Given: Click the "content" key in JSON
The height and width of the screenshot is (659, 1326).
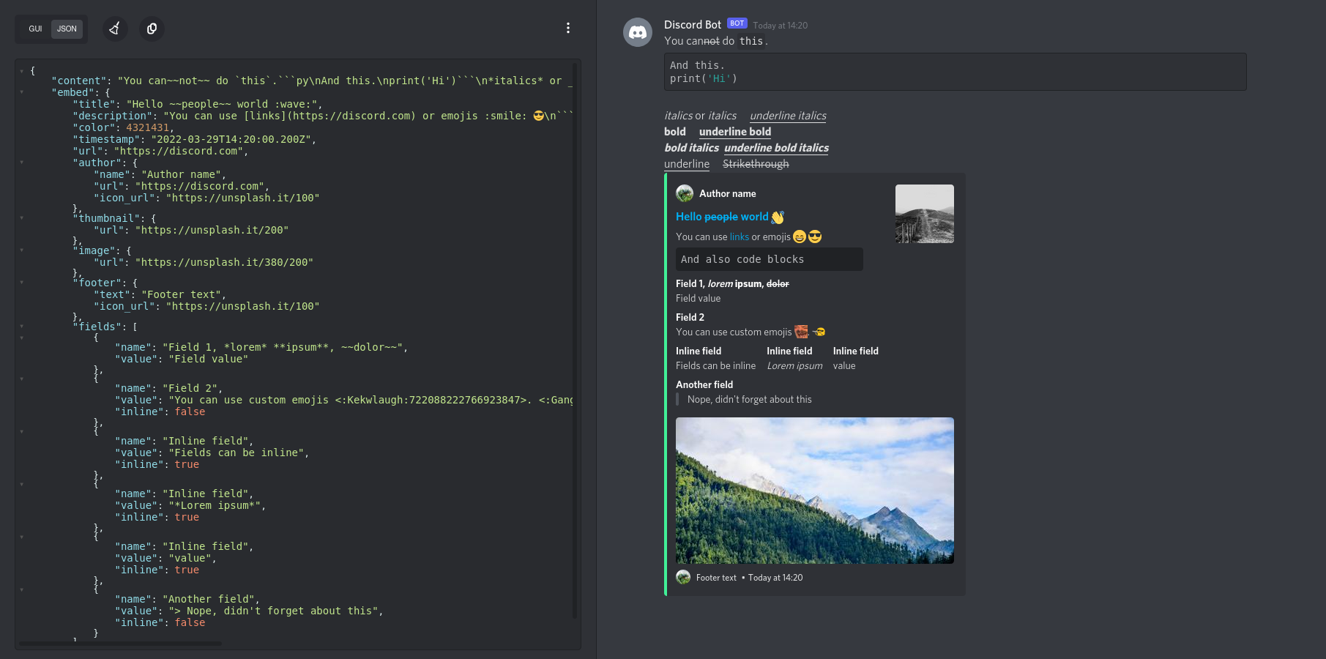Looking at the screenshot, I should click(79, 81).
